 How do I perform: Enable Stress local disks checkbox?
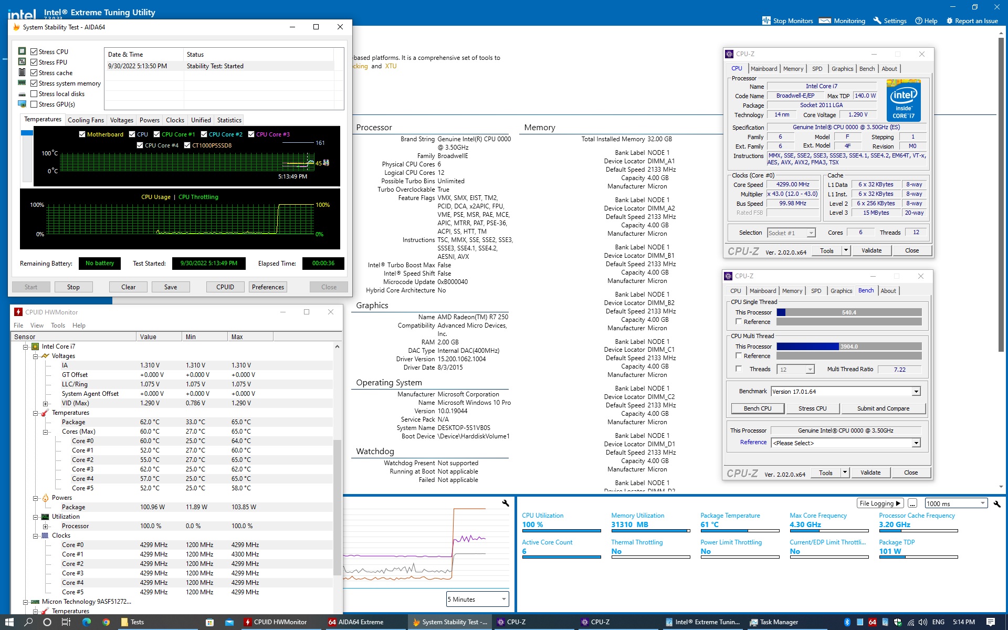34,94
